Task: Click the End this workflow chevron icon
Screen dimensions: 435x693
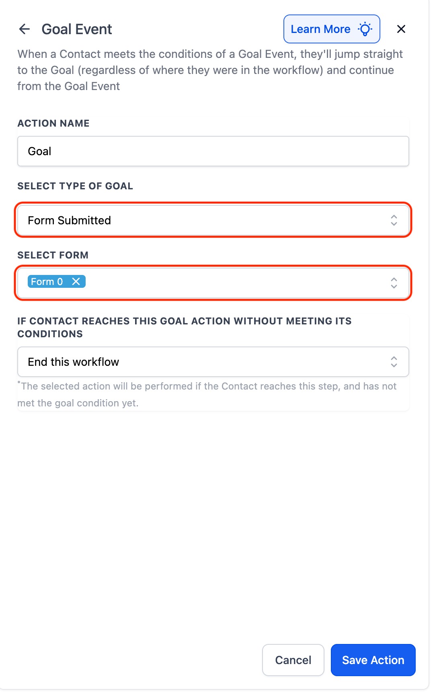Action: click(x=394, y=362)
